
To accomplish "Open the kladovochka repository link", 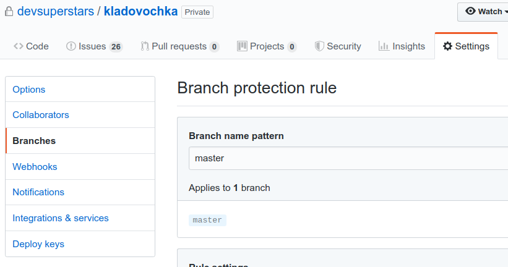I will coord(140,11).
